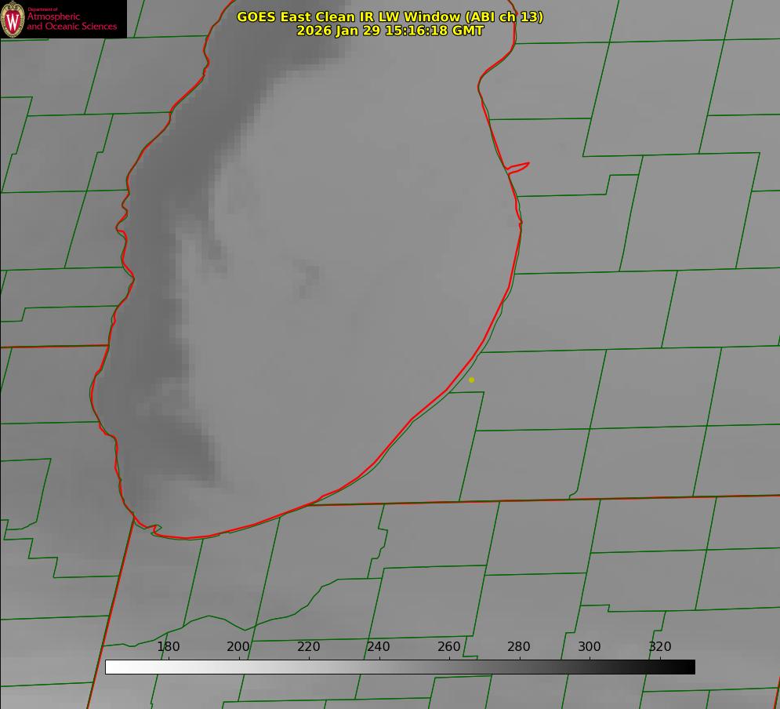This screenshot has width=780, height=709.
Task: Click the 240 colorbar tick label
Action: click(379, 646)
